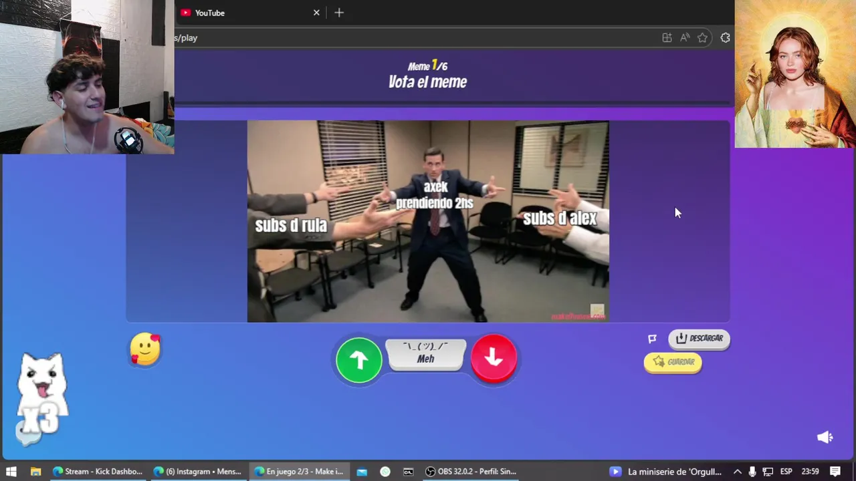Vote Meh on the meme
Image resolution: width=856 pixels, height=481 pixels.
426,354
